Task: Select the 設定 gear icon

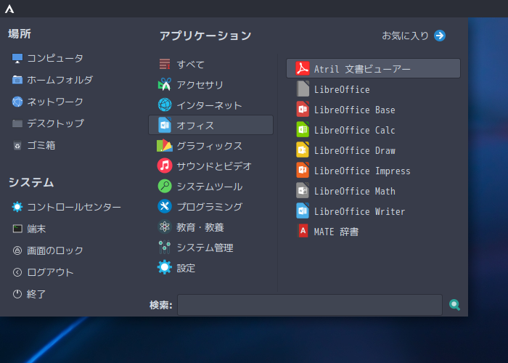Action: 165,267
